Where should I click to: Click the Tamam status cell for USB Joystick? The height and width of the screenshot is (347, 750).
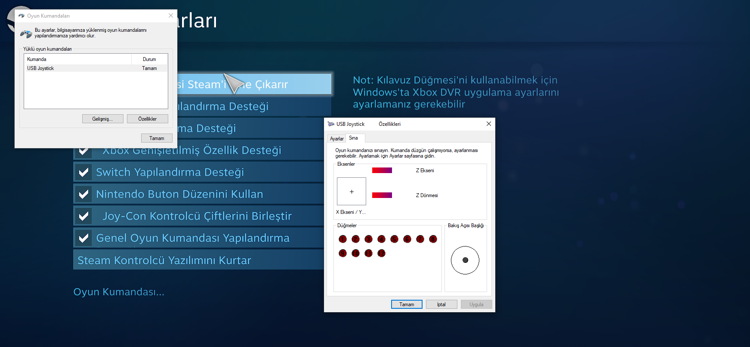(x=149, y=68)
